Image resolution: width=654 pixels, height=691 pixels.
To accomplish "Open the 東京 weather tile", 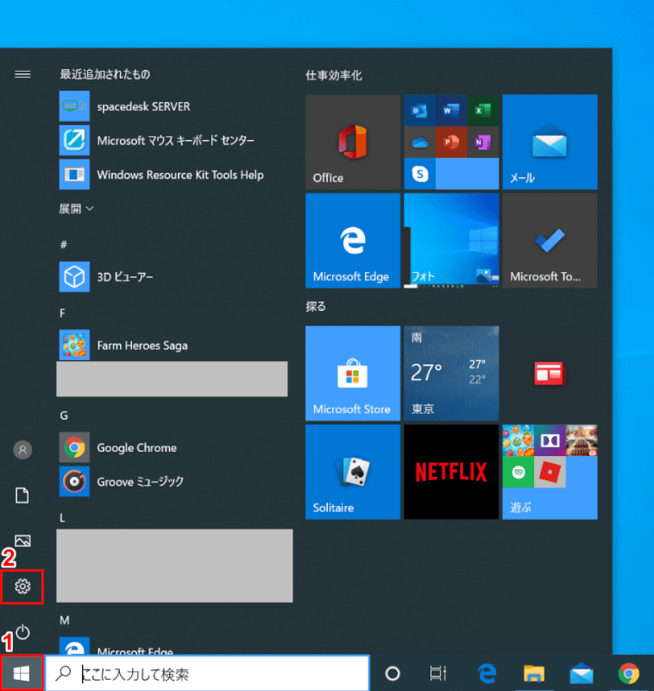I will 451,373.
